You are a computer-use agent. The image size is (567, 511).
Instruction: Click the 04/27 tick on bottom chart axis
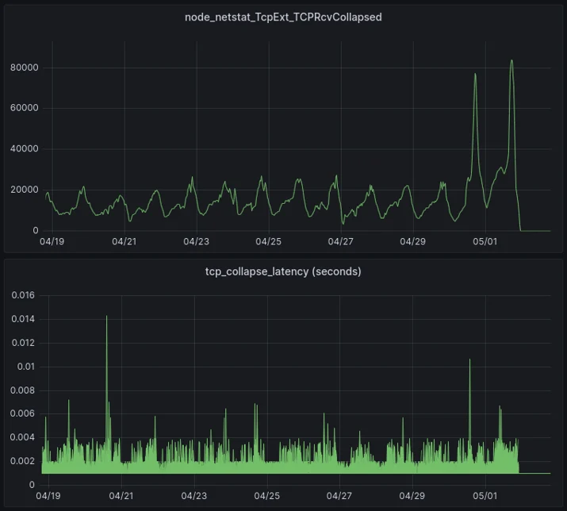(x=339, y=495)
